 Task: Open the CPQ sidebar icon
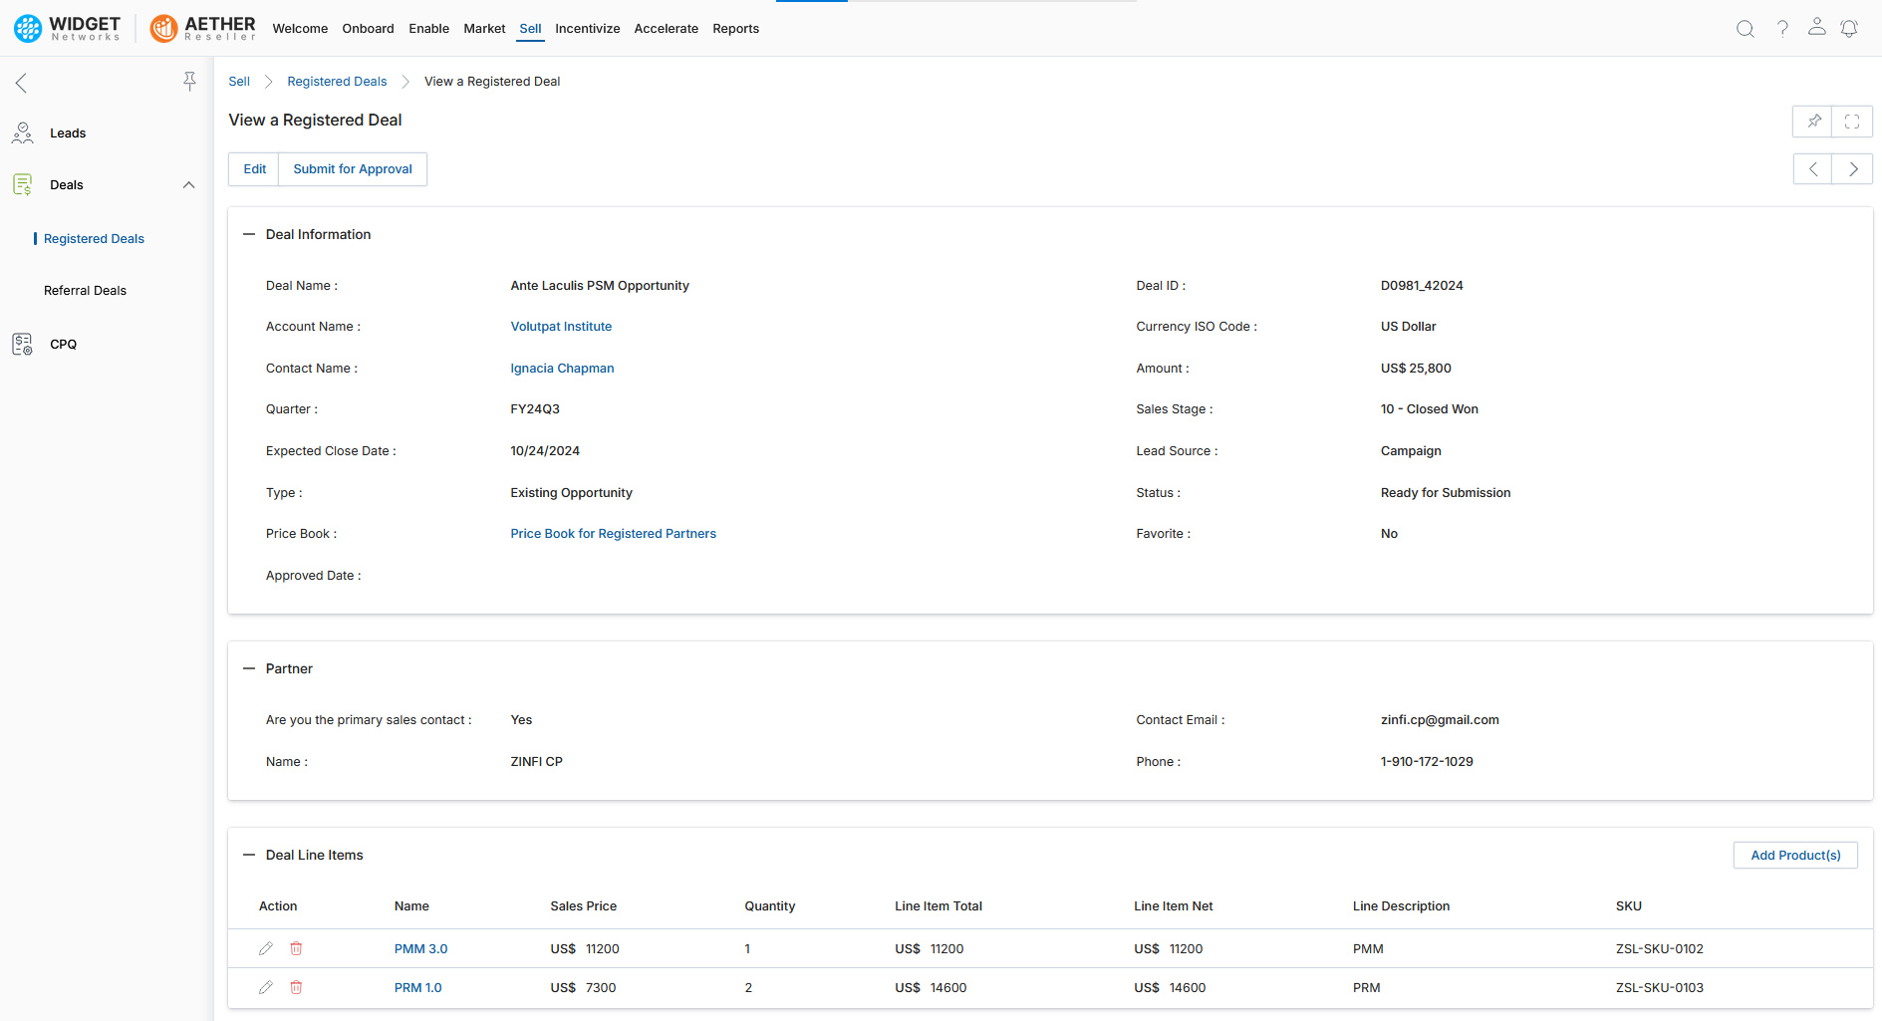pos(22,345)
